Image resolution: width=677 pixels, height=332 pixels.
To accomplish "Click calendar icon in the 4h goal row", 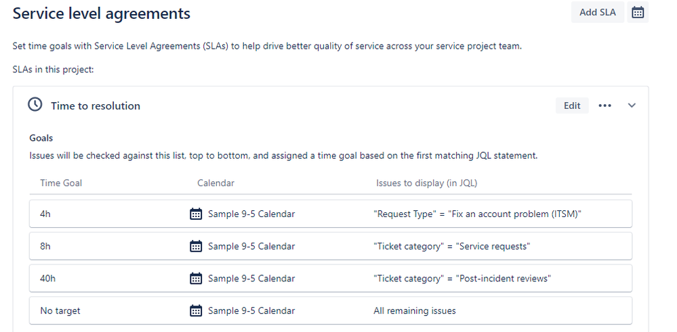I will click(x=196, y=214).
